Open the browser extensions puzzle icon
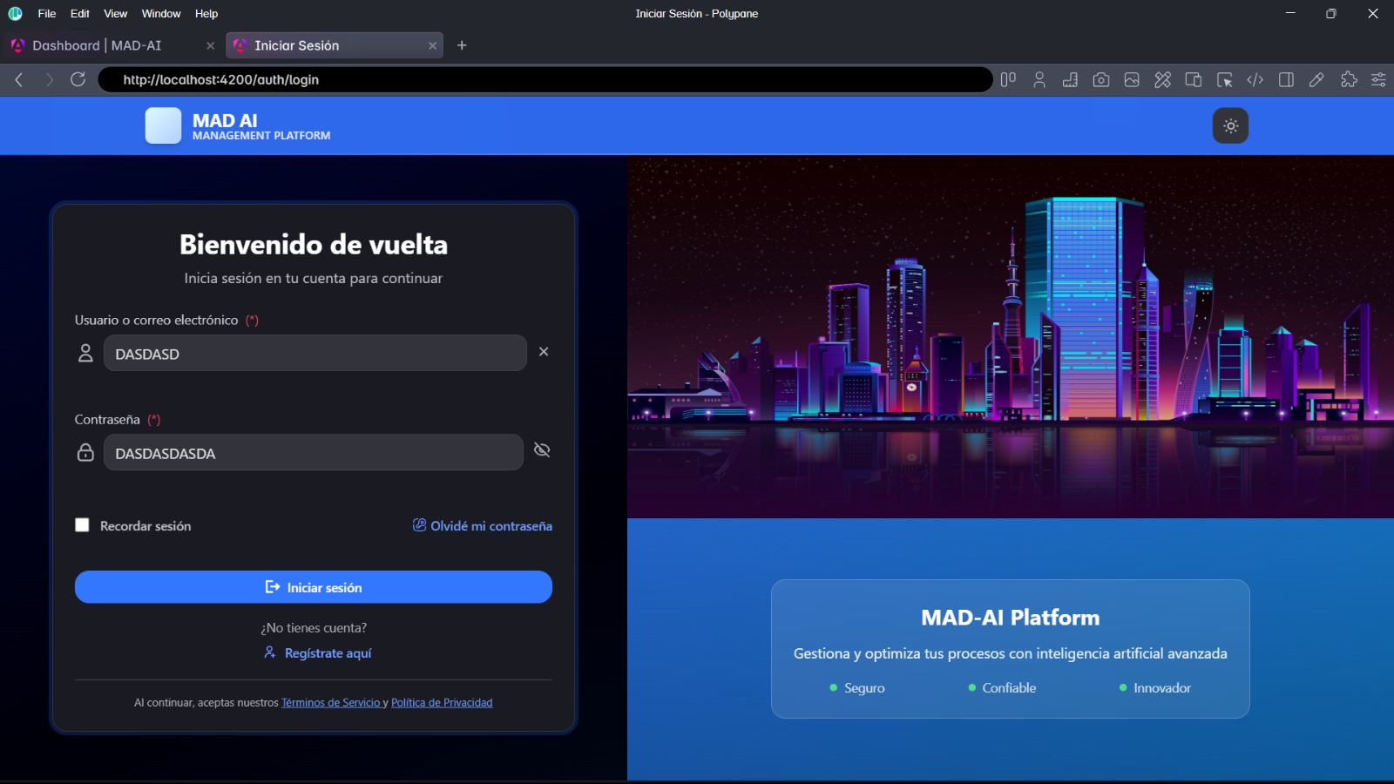The height and width of the screenshot is (784, 1394). point(1349,79)
